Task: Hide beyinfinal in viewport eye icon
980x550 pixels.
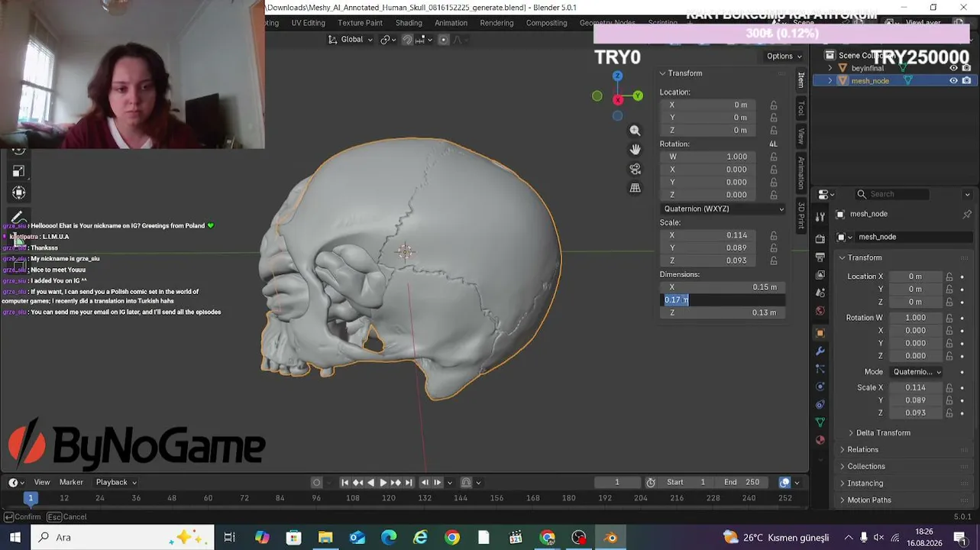Action: click(x=953, y=69)
